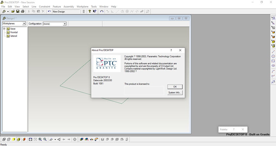The height and width of the screenshot is (146, 276).
Task: Click the licensed-to text box in About dialog
Action: click(x=144, y=90)
